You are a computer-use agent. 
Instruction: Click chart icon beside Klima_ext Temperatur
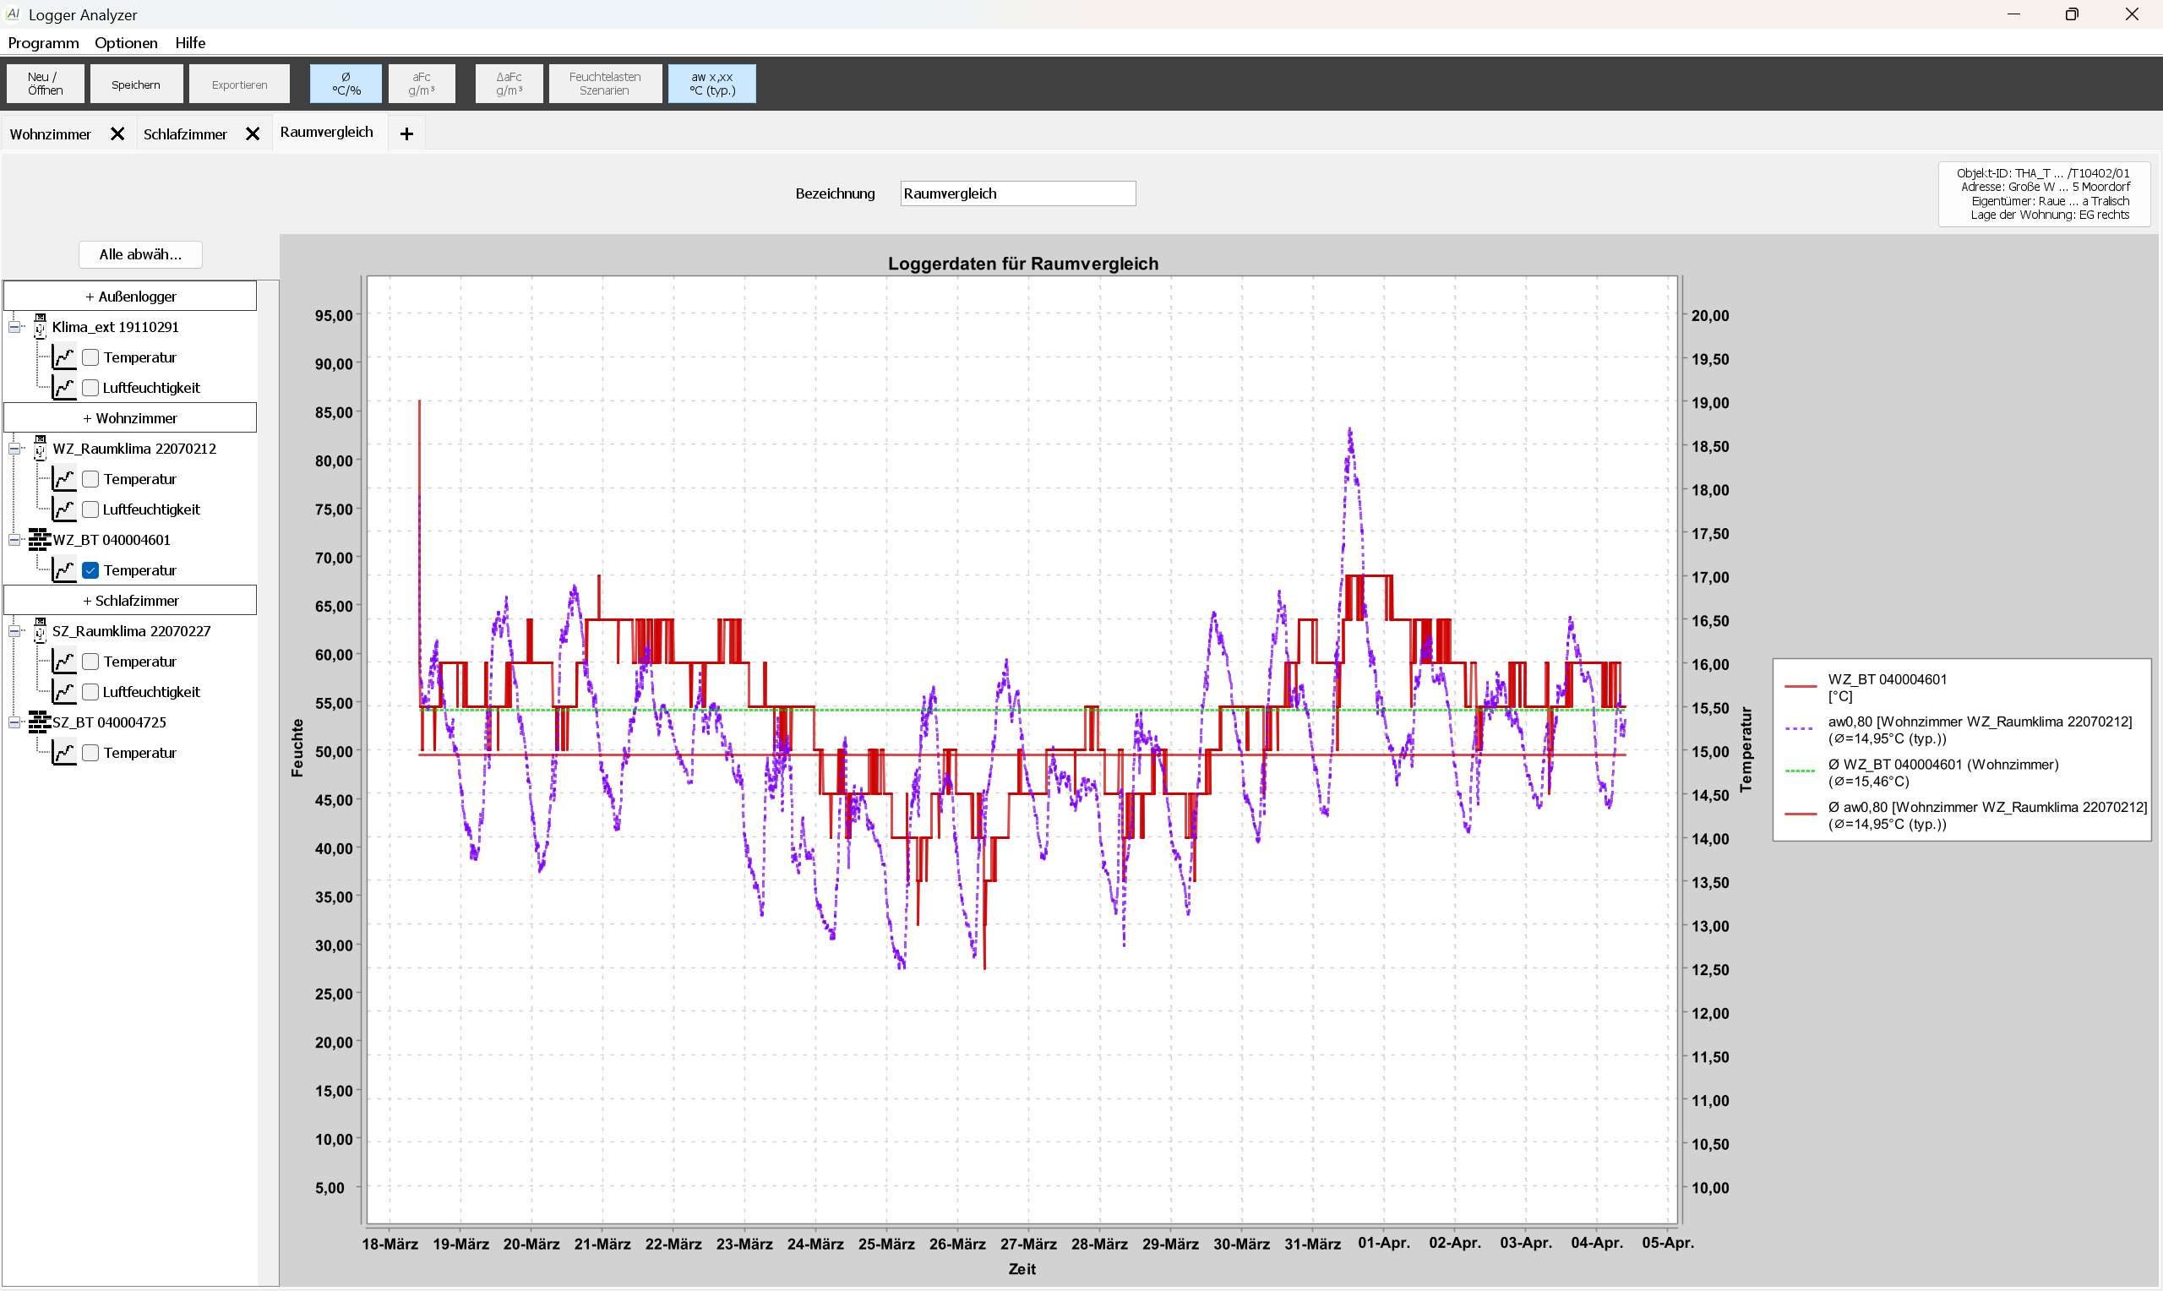click(x=64, y=357)
